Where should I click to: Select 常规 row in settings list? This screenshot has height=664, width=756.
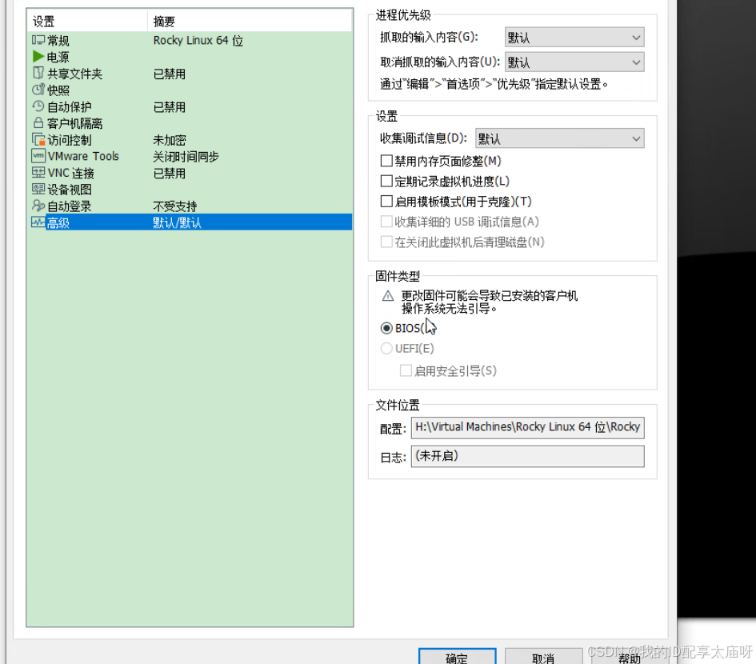tap(190, 41)
